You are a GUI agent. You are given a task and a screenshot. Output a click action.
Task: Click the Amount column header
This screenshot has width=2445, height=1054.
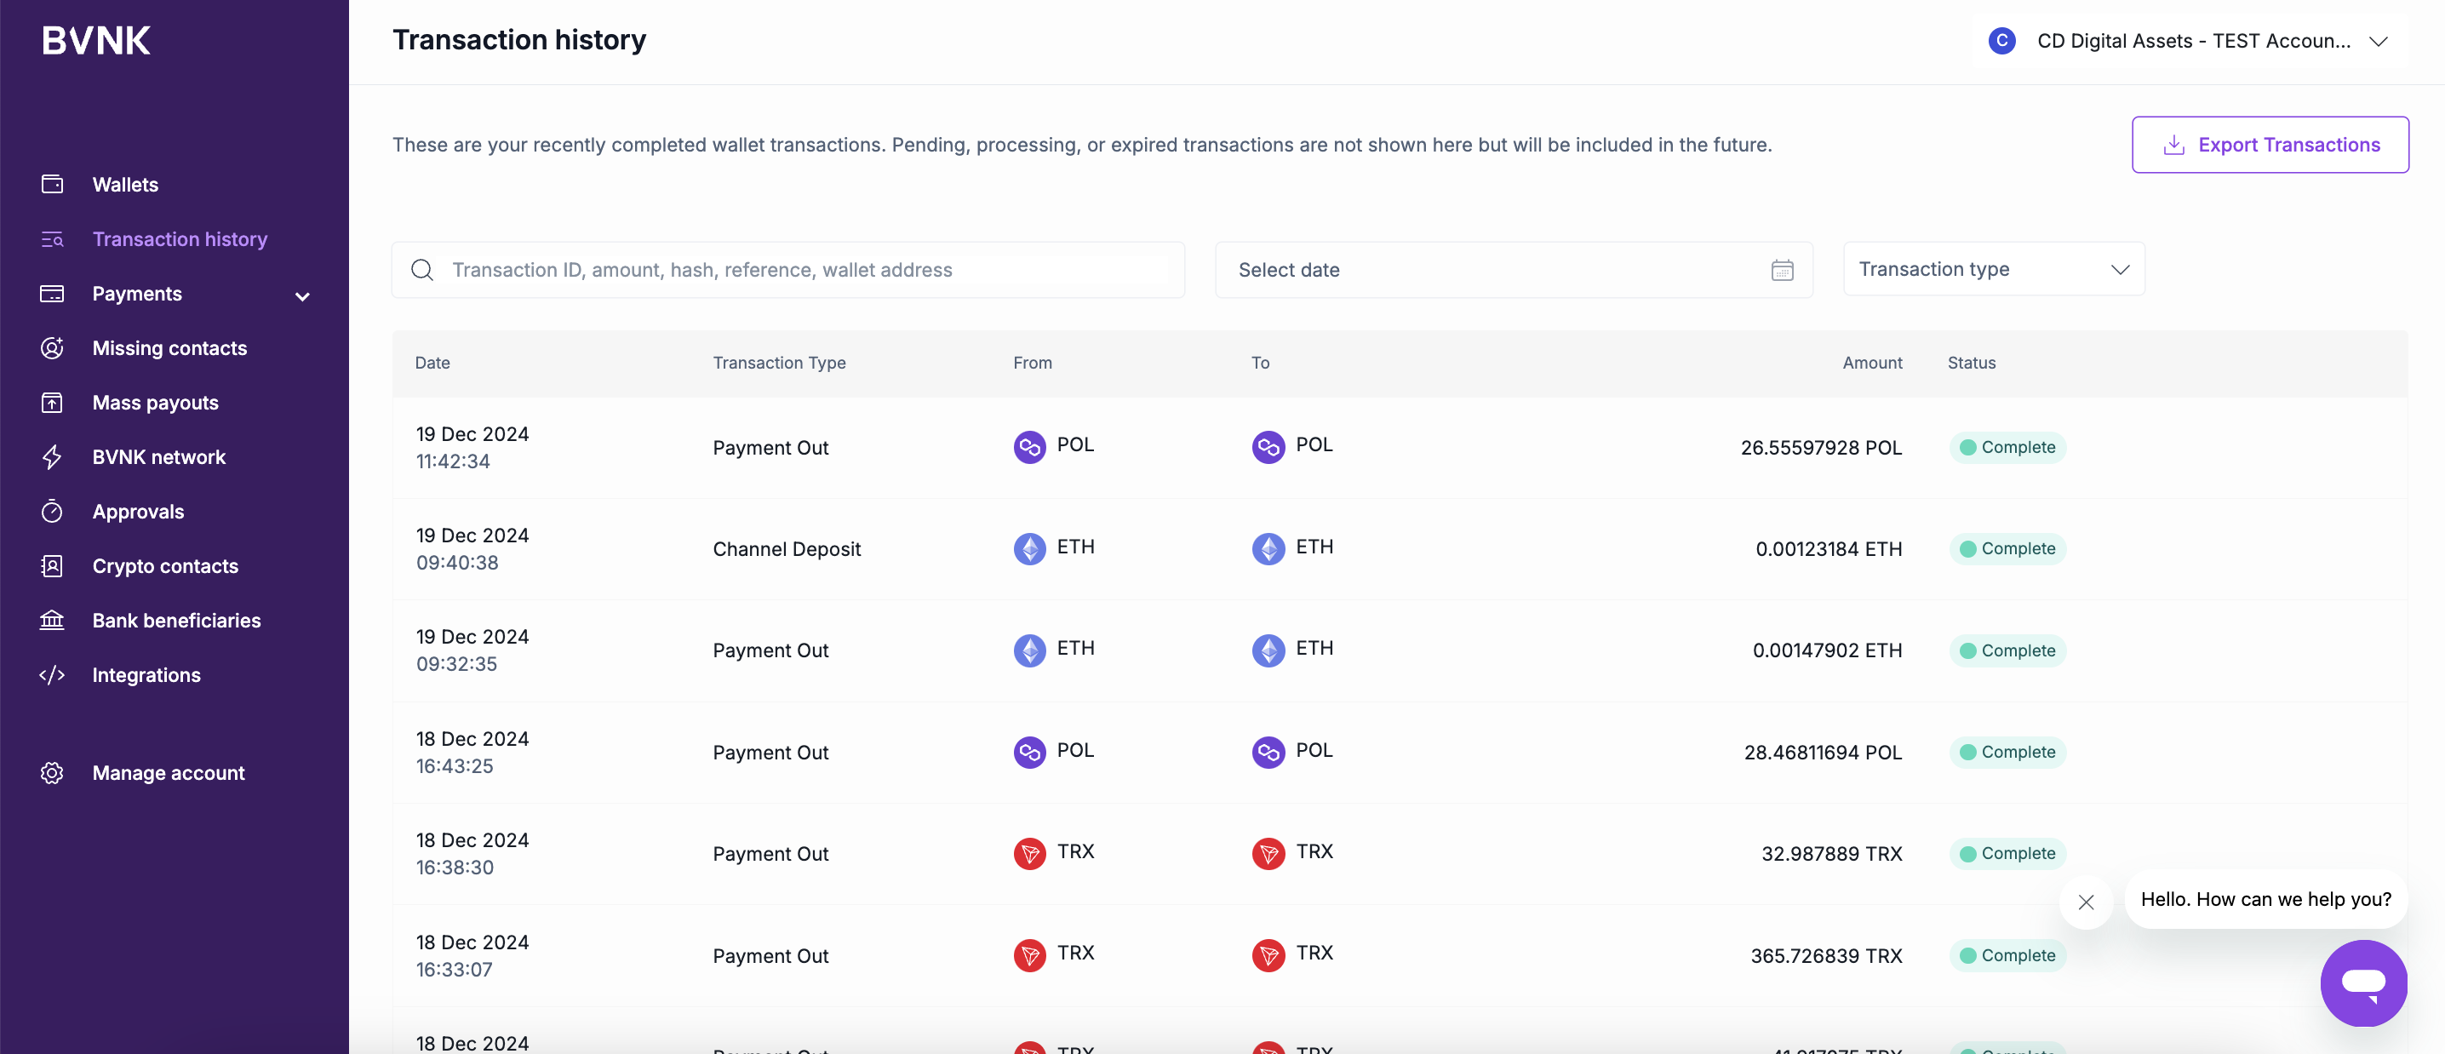point(1872,363)
